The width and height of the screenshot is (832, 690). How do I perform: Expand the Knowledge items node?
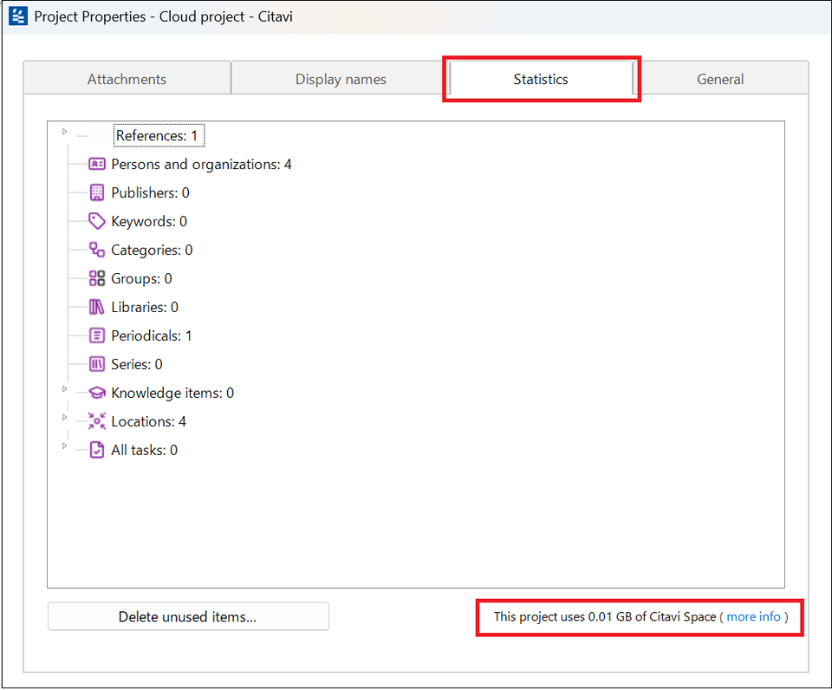pos(65,389)
